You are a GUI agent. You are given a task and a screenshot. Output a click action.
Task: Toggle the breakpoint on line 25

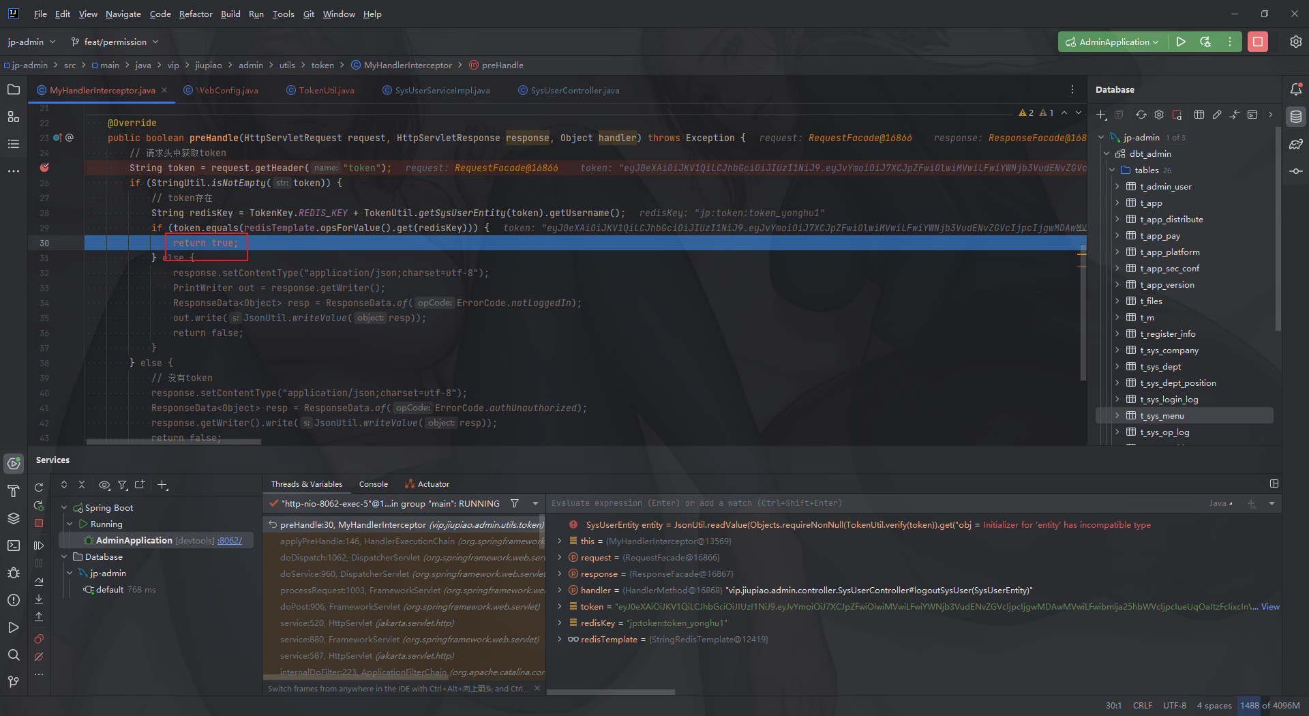(x=44, y=168)
